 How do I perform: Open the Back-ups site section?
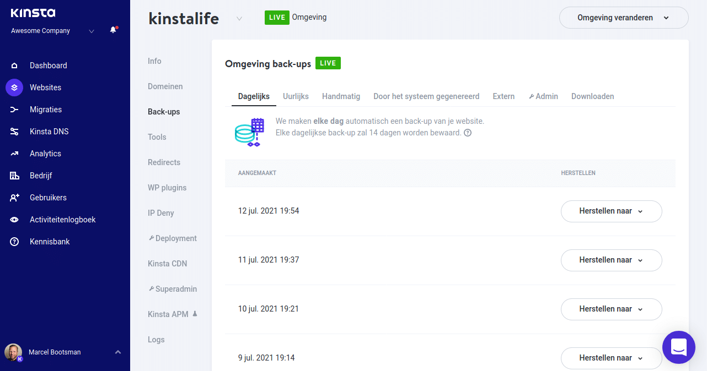(x=164, y=112)
